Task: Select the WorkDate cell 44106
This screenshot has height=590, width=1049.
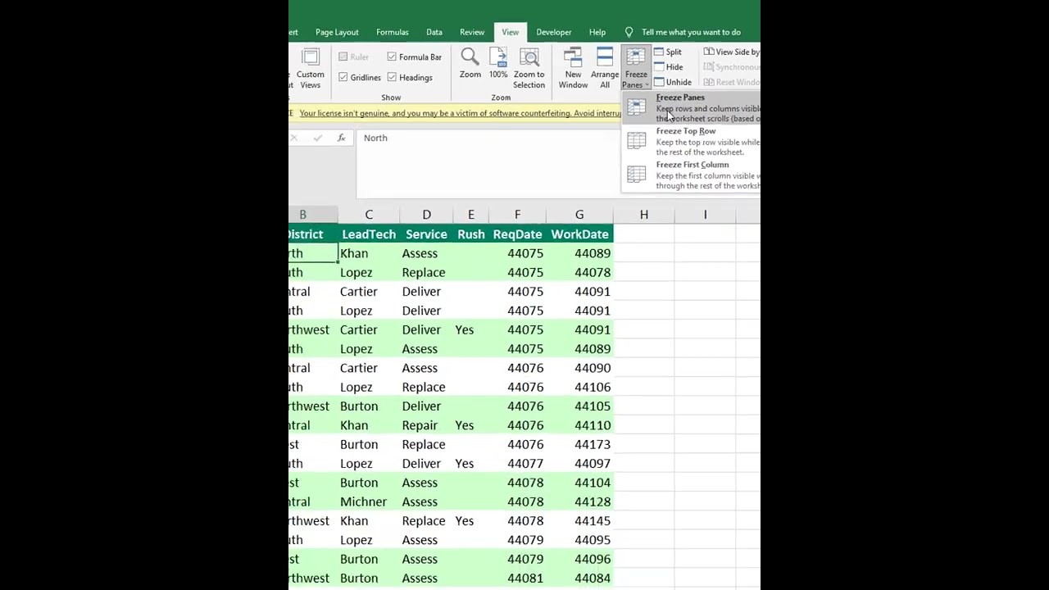Action: pos(579,387)
